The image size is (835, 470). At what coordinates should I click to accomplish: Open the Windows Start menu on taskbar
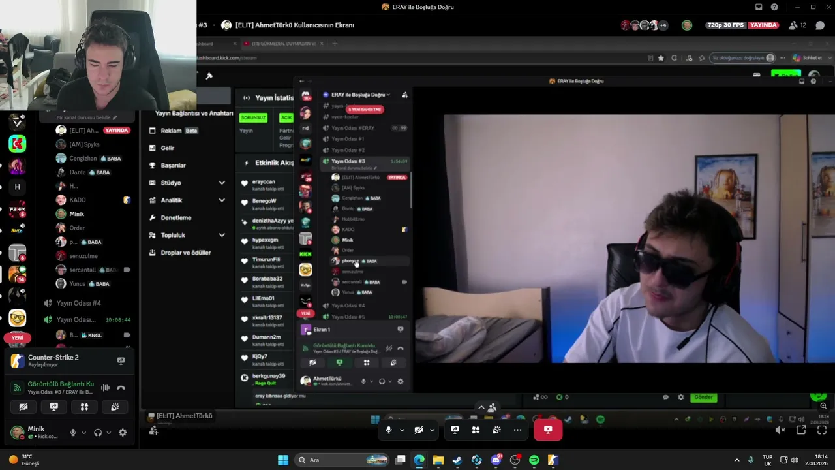click(x=283, y=460)
